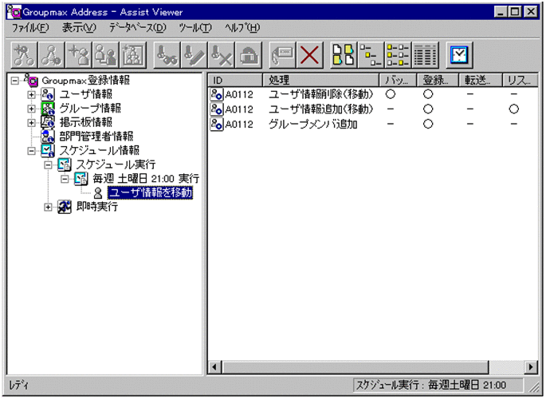Collapse the スケジュール情報 tree node
The width and height of the screenshot is (546, 400).
pyautogui.click(x=32, y=150)
